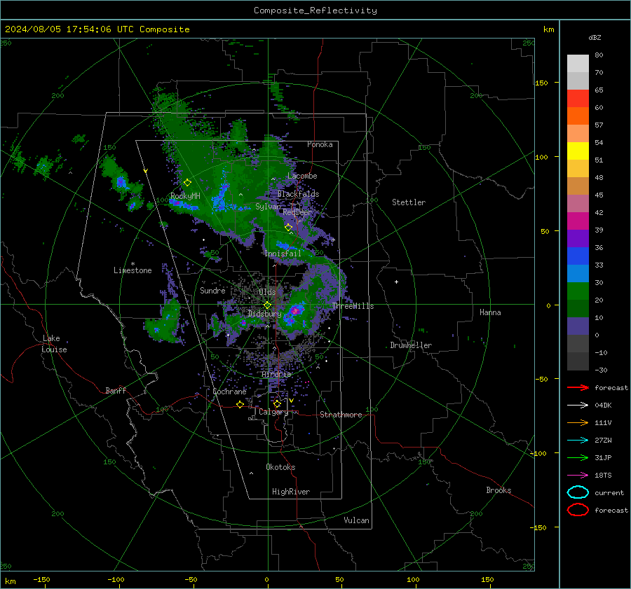Select the Drumheller label
The image size is (631, 589).
coord(411,345)
